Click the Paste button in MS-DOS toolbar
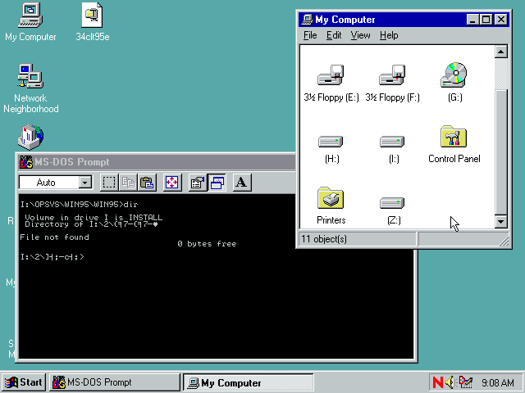Viewport: 525px width, 393px height. (147, 183)
